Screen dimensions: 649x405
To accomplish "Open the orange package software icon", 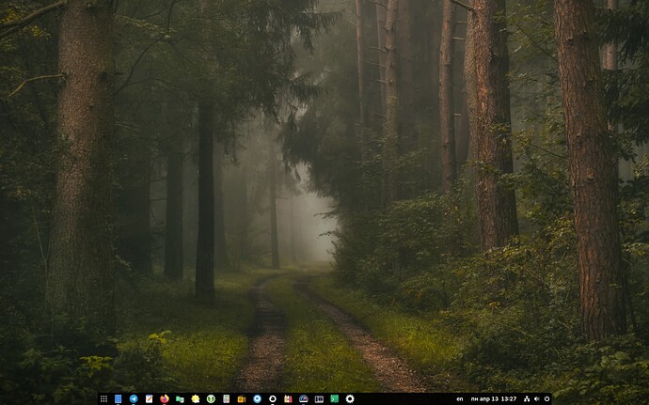I will 242,398.
